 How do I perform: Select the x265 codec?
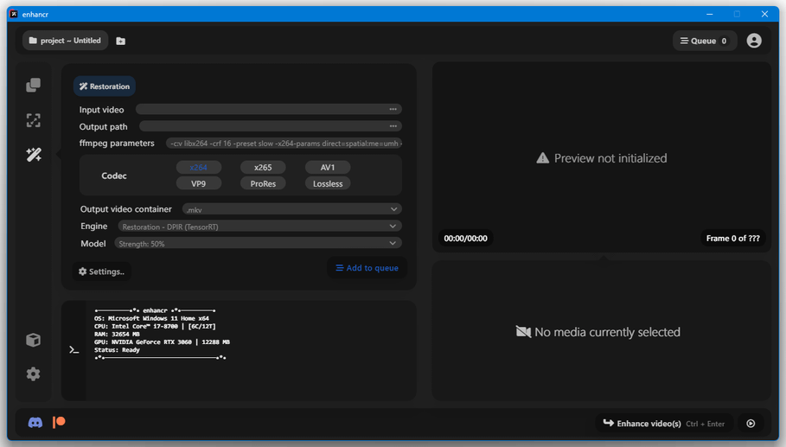point(263,168)
